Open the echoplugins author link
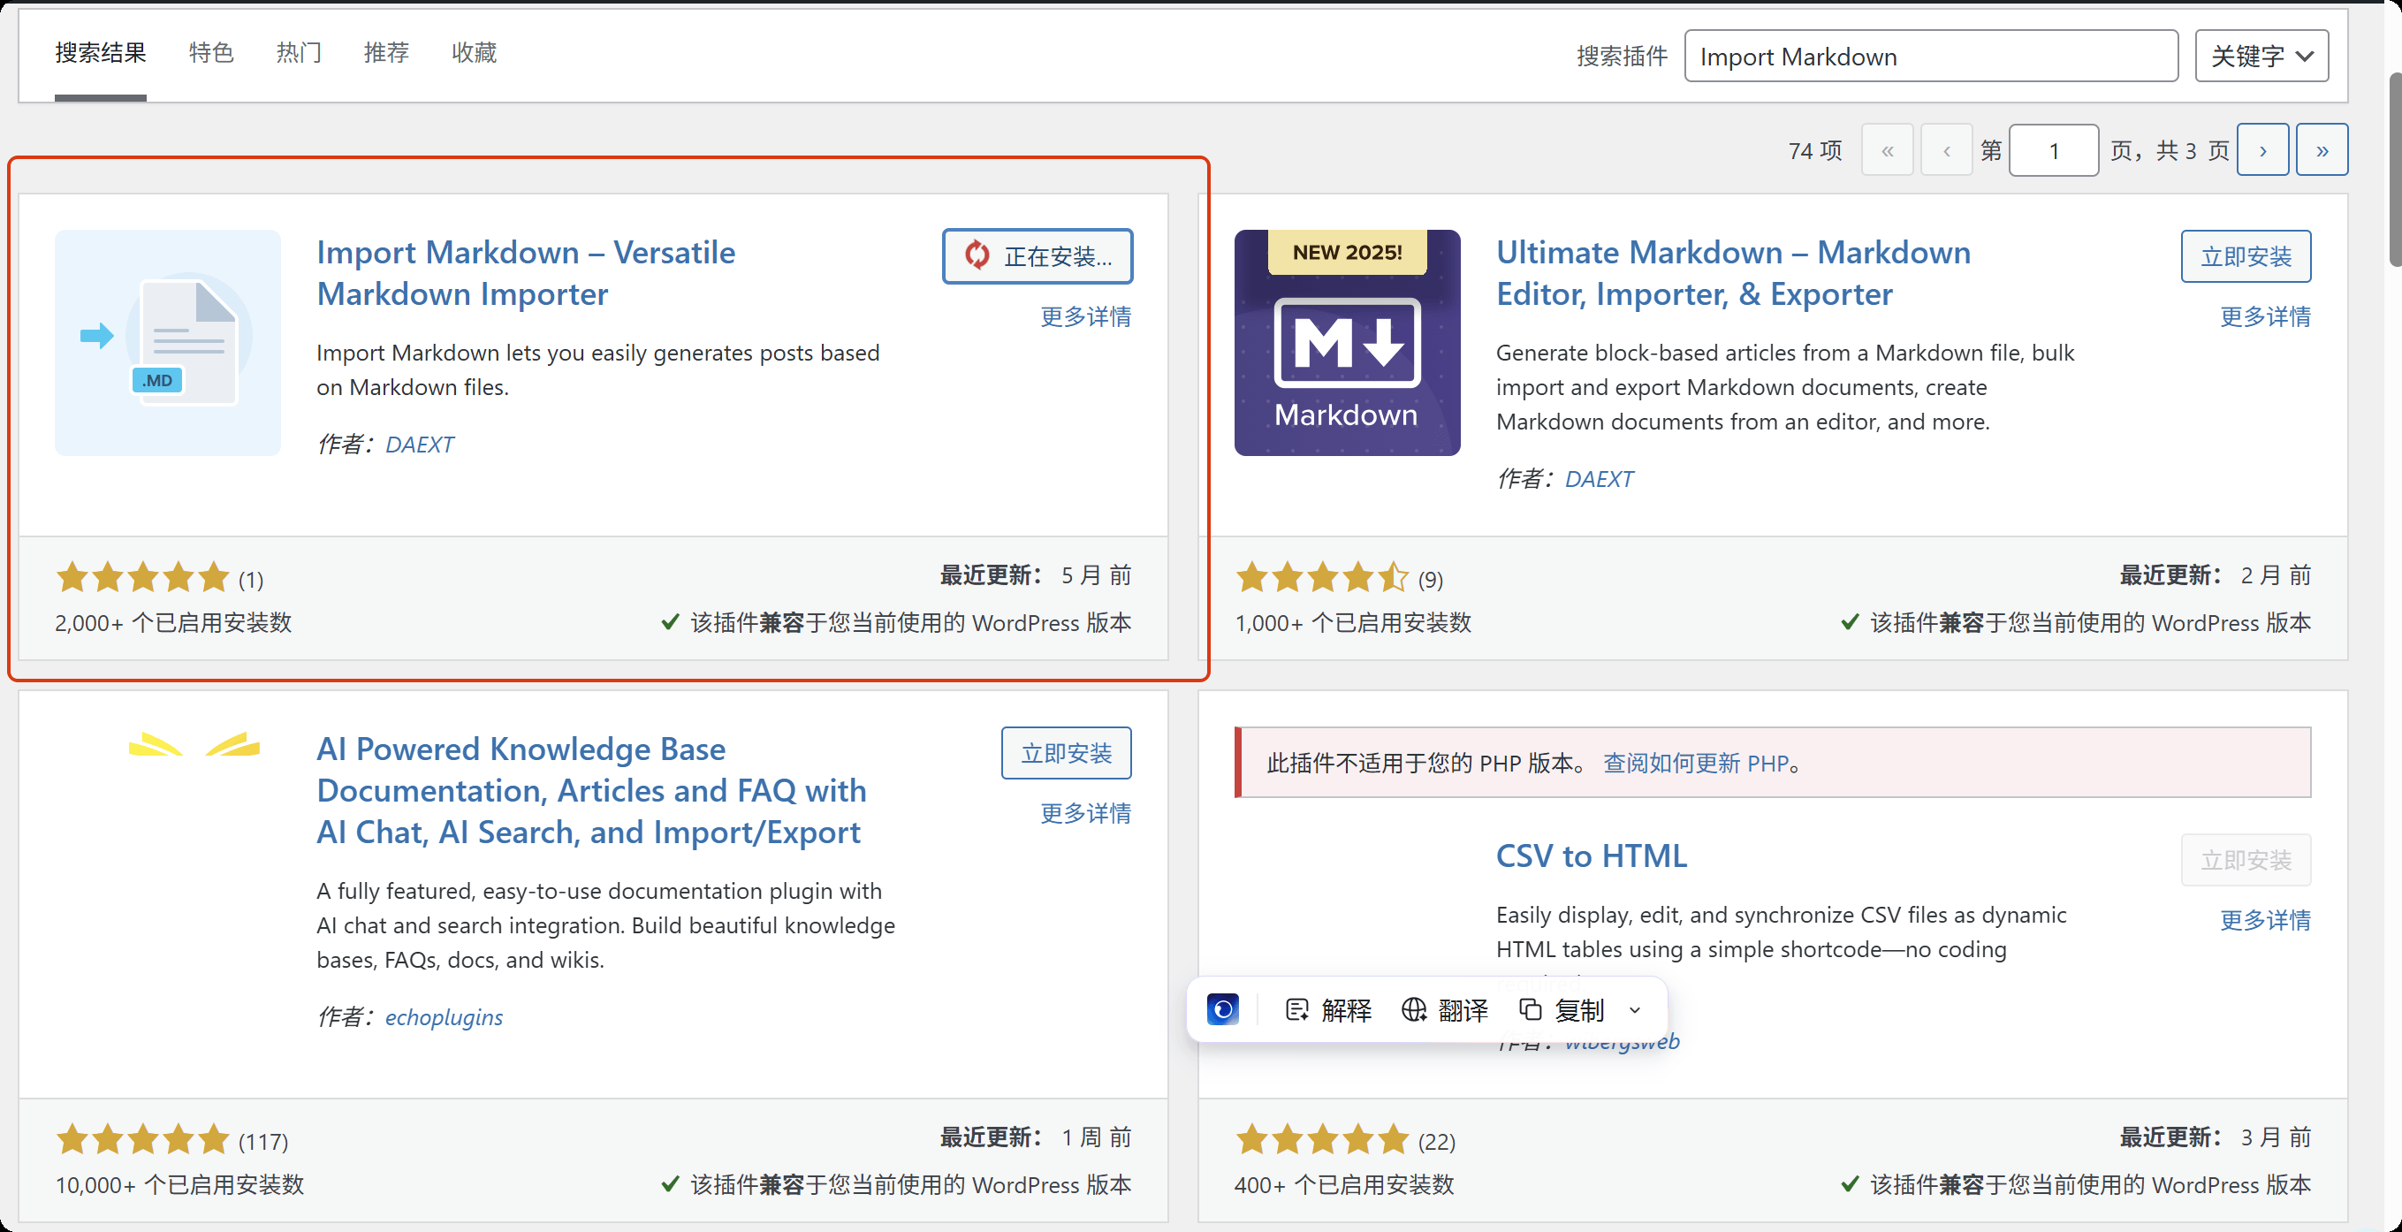This screenshot has width=2402, height=1232. point(444,1016)
